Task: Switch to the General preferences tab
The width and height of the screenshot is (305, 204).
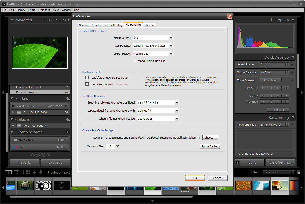Action: point(84,25)
